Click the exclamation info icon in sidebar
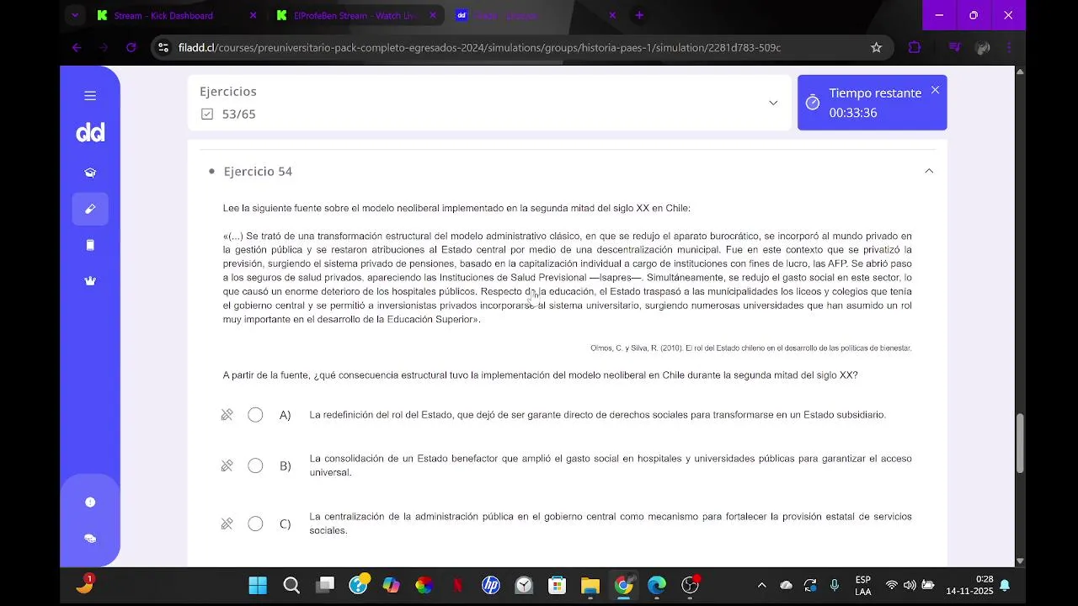The image size is (1078, 606). click(x=90, y=502)
